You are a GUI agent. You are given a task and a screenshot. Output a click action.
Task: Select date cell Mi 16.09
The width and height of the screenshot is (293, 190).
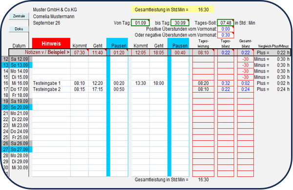coord(19,83)
